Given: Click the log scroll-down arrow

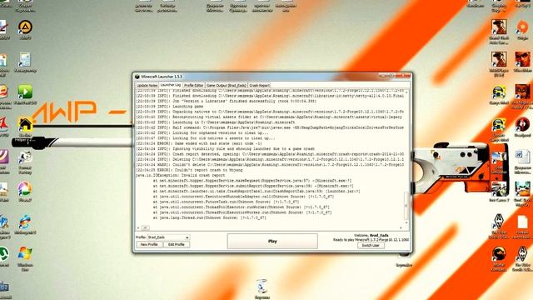Looking at the screenshot, I should click(406, 222).
